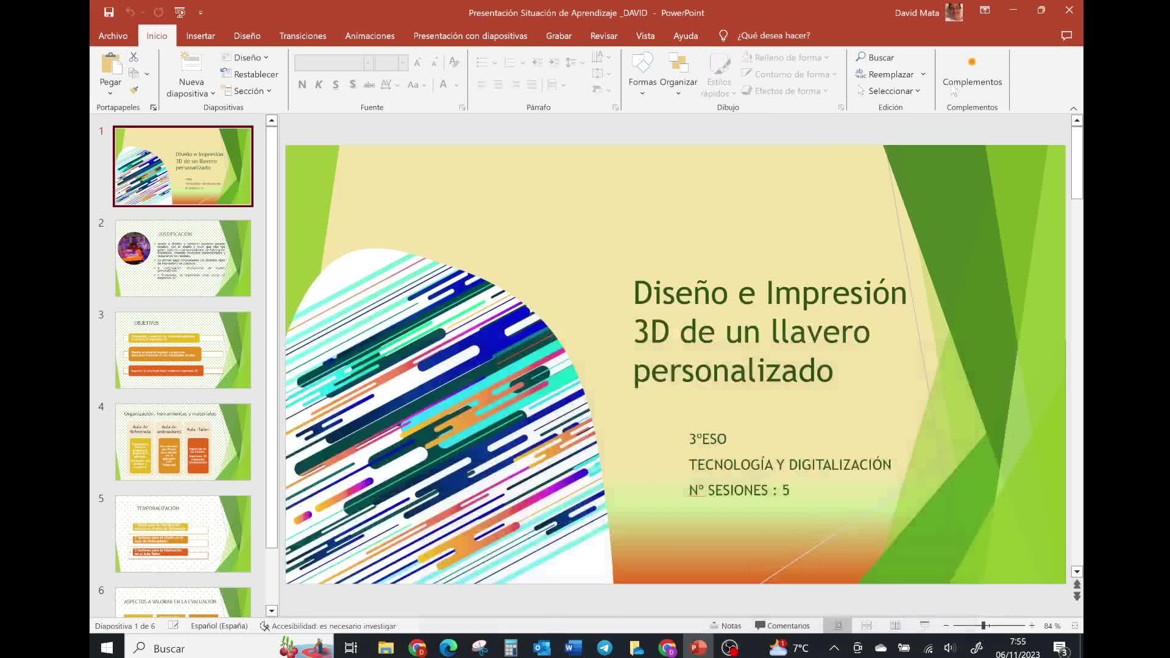1170x658 pixels.
Task: Open the Seleccionar dropdown
Action: pos(890,91)
